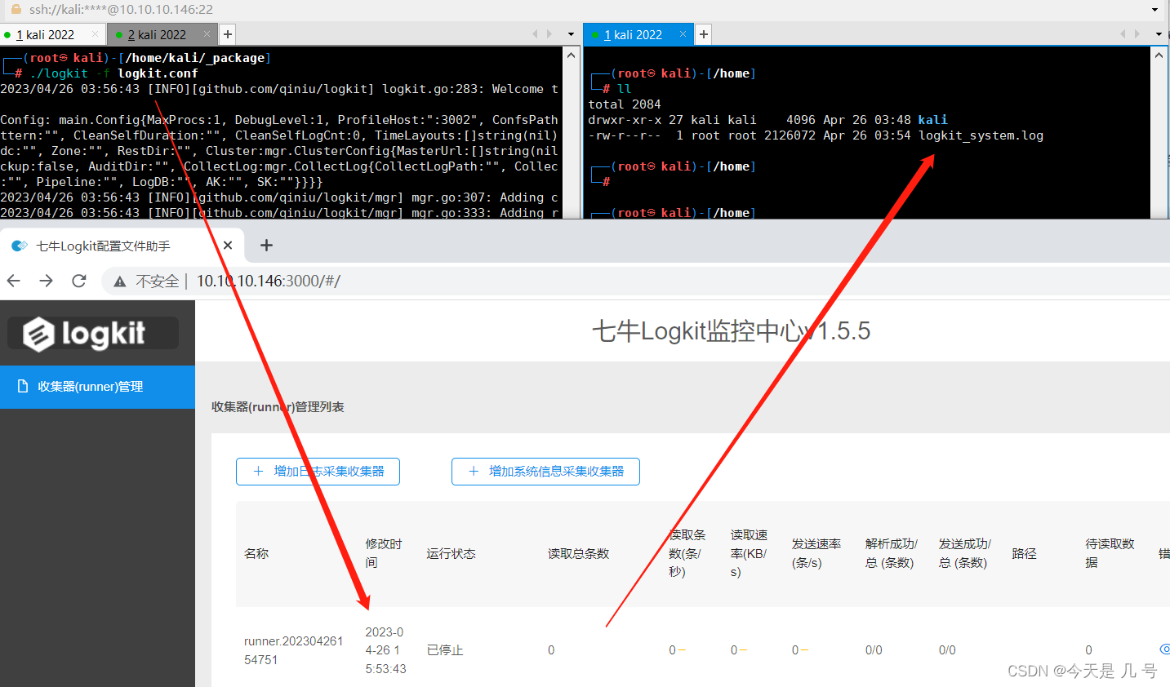1170x687 pixels.
Task: Click 增加系统信息采集收集器 button
Action: [x=545, y=472]
